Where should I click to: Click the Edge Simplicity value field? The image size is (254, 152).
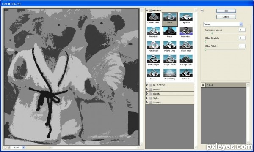click(242, 38)
